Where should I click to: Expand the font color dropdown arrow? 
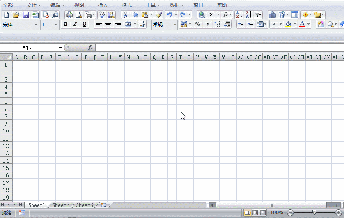[308, 24]
